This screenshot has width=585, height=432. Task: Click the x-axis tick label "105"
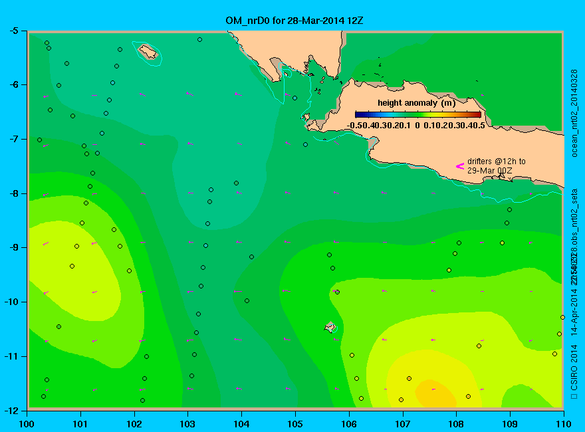pyautogui.click(x=295, y=424)
